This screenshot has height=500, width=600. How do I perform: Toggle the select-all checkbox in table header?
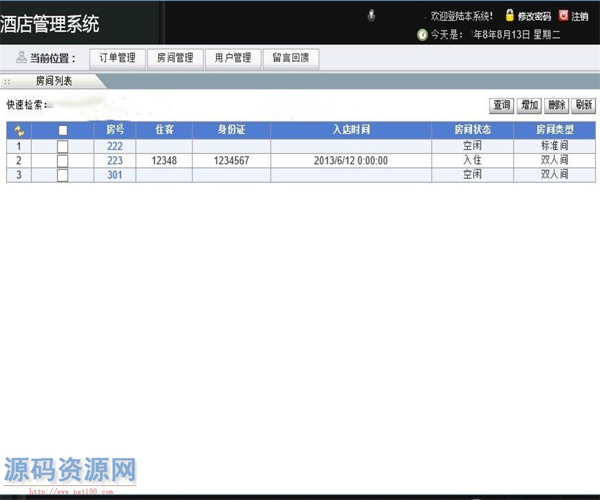(63, 131)
